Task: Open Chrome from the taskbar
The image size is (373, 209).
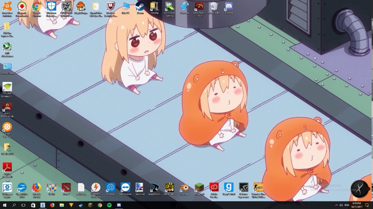Action: point(100,205)
